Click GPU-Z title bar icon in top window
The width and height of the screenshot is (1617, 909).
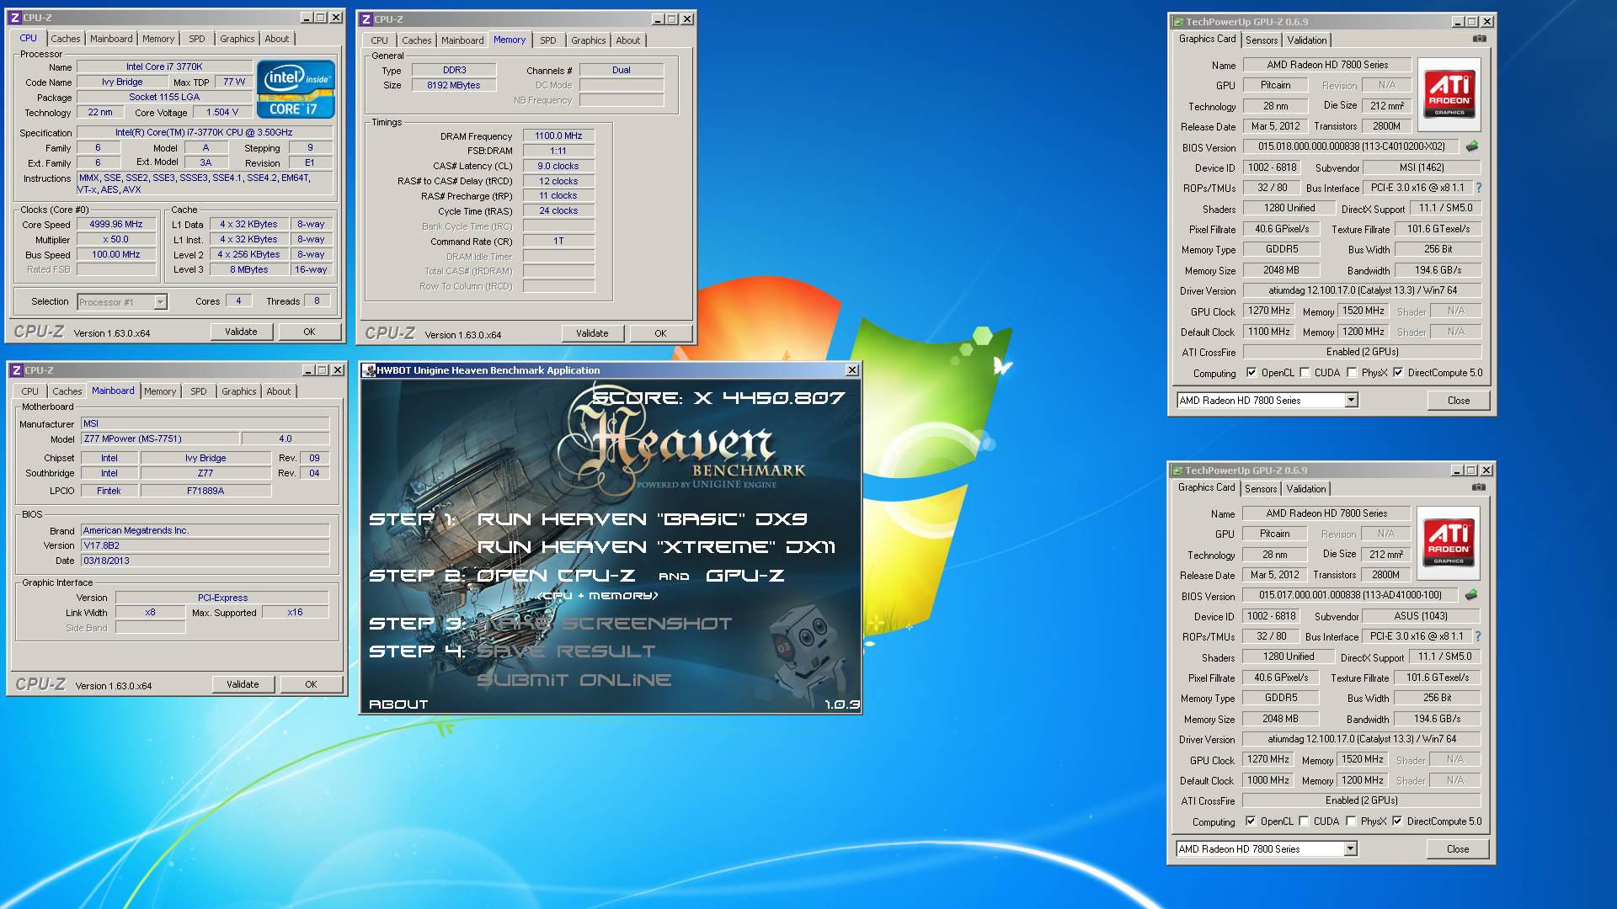(x=1178, y=22)
